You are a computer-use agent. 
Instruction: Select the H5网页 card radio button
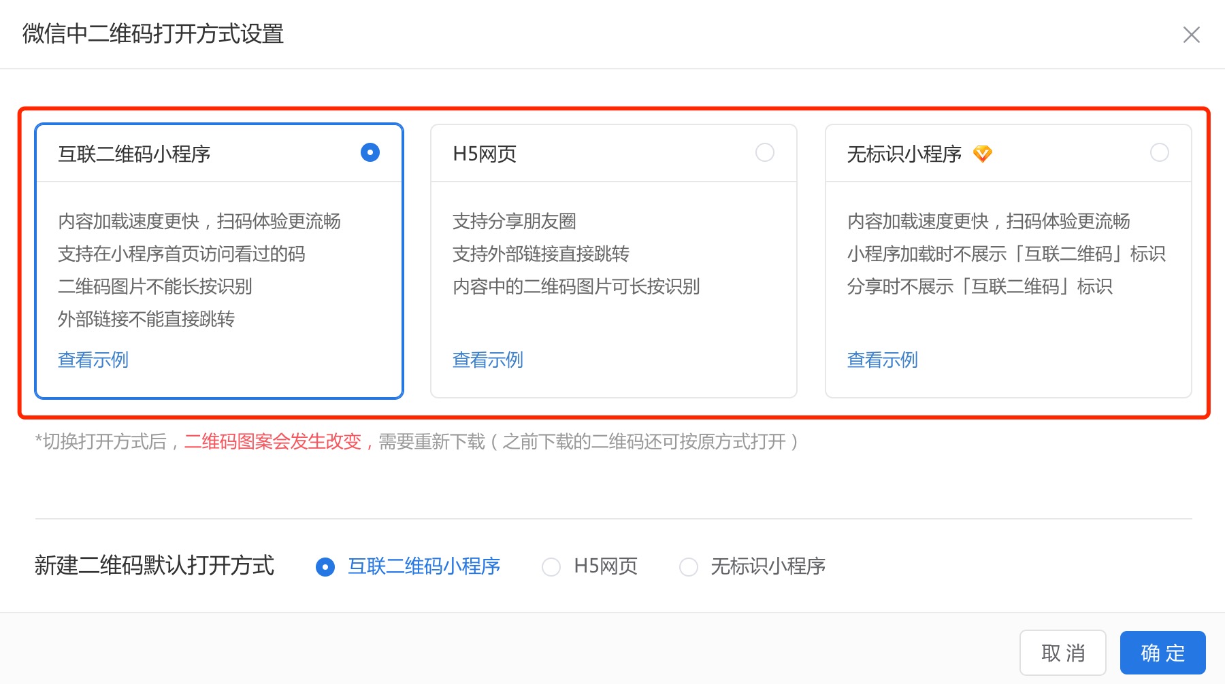click(765, 152)
